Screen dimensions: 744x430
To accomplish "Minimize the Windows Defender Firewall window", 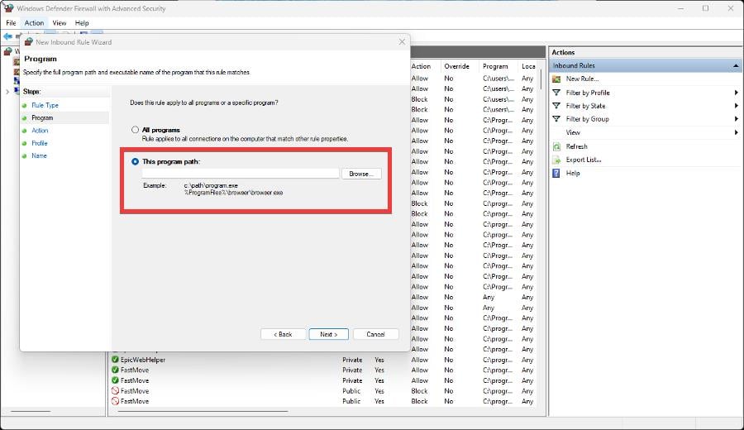I will tap(681, 8).
